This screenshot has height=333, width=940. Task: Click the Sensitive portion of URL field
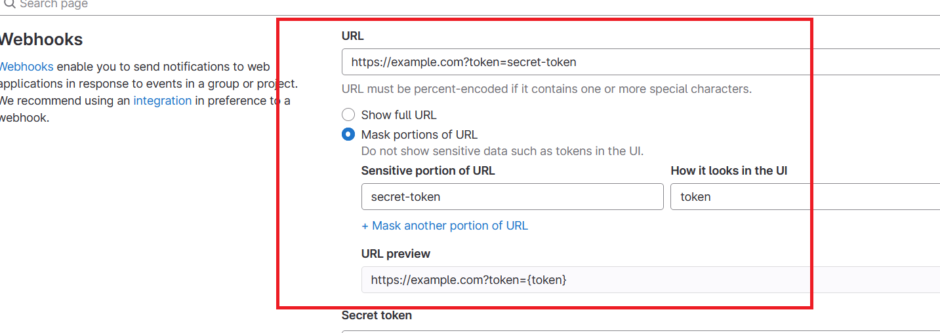[512, 197]
